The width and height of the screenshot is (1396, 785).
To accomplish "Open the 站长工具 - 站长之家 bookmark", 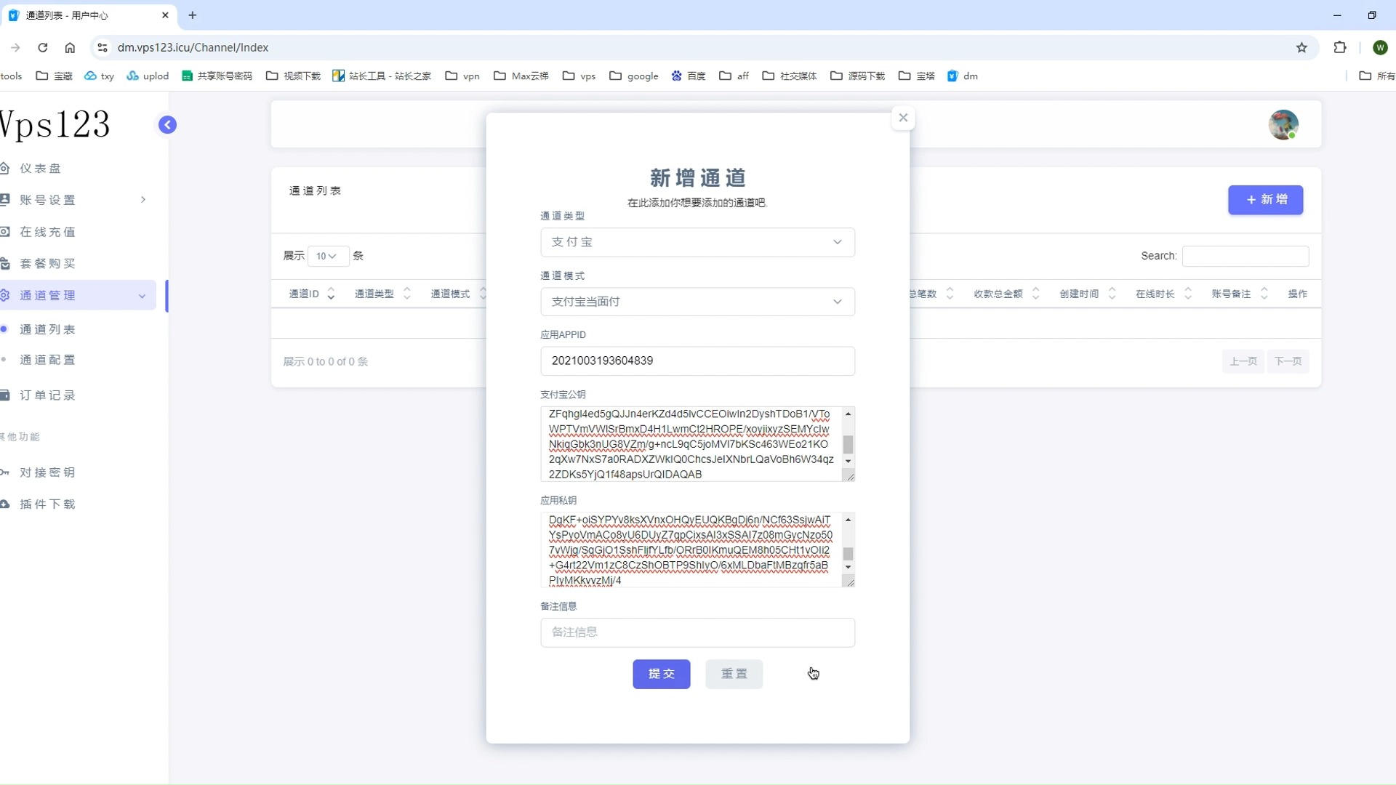I will point(382,76).
